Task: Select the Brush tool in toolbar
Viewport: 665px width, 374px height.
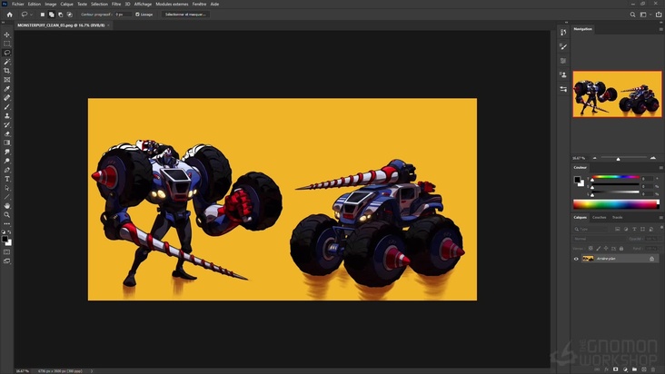Action: tap(7, 106)
